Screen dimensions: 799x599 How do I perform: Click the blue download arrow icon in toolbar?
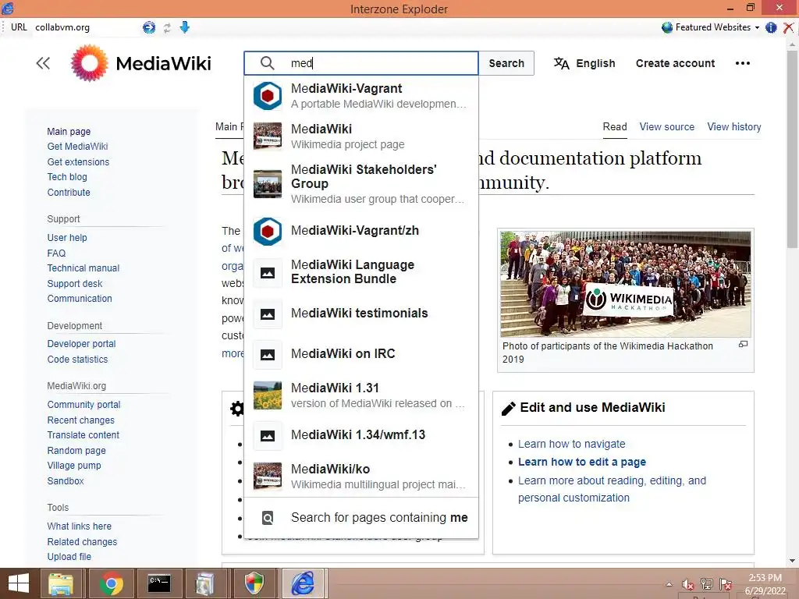pyautogui.click(x=184, y=27)
